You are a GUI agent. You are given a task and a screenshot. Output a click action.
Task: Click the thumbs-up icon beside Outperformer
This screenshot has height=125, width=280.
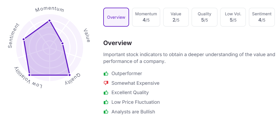(x=106, y=74)
